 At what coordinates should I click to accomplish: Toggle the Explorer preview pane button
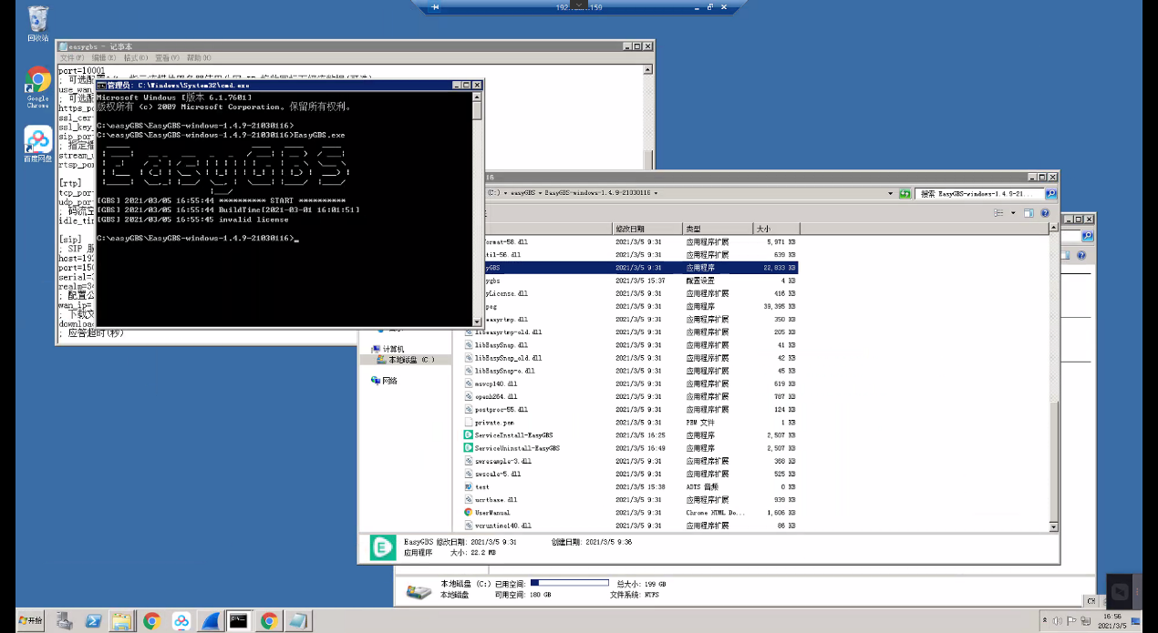(1028, 212)
